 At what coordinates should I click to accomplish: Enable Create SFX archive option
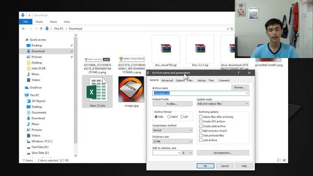pyautogui.click(x=201, y=121)
